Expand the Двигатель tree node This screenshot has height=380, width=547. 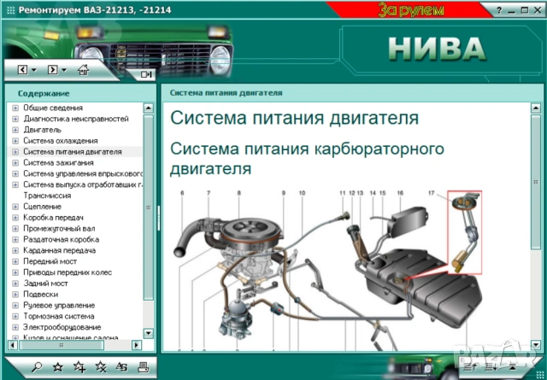(15, 130)
